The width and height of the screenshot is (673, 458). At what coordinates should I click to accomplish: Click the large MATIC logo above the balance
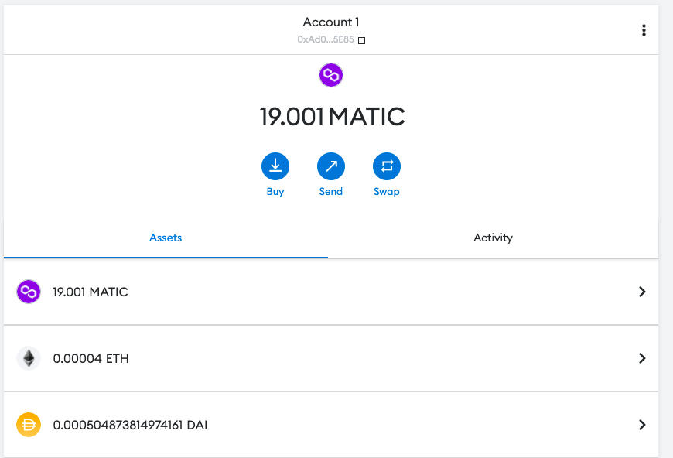pyautogui.click(x=331, y=75)
